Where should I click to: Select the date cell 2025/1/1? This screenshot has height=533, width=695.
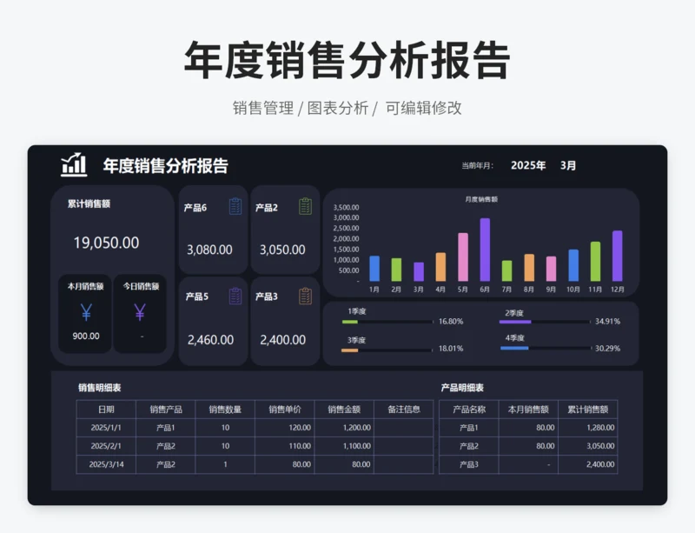pos(106,428)
